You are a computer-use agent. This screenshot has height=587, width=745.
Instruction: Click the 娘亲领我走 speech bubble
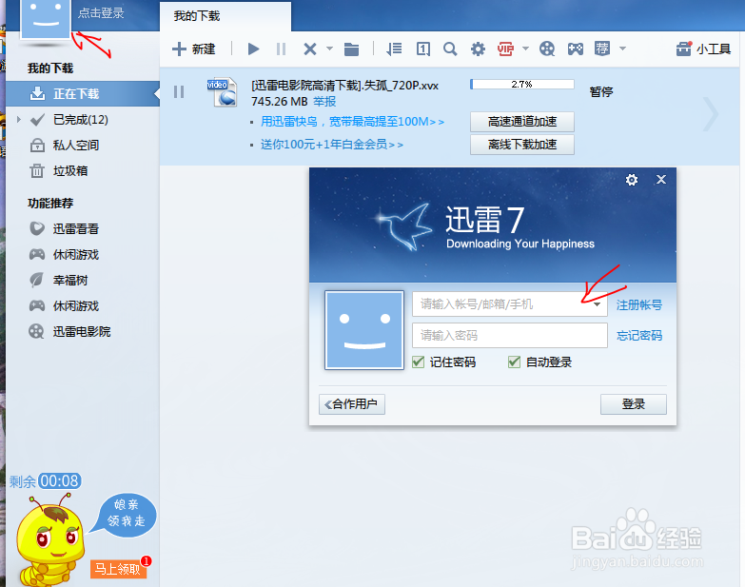pyautogui.click(x=125, y=514)
